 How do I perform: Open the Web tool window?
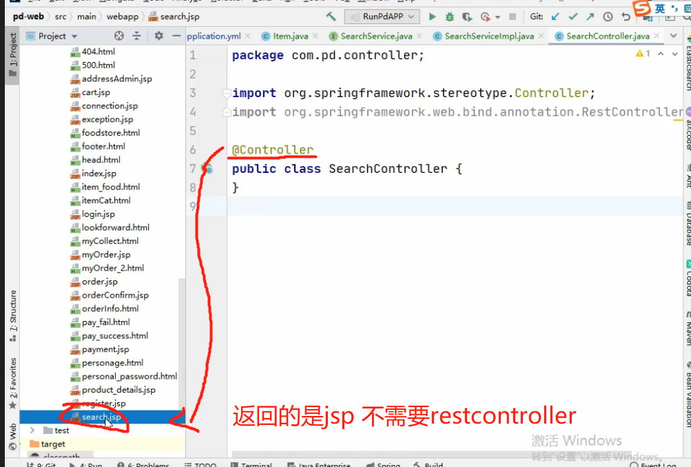13,436
